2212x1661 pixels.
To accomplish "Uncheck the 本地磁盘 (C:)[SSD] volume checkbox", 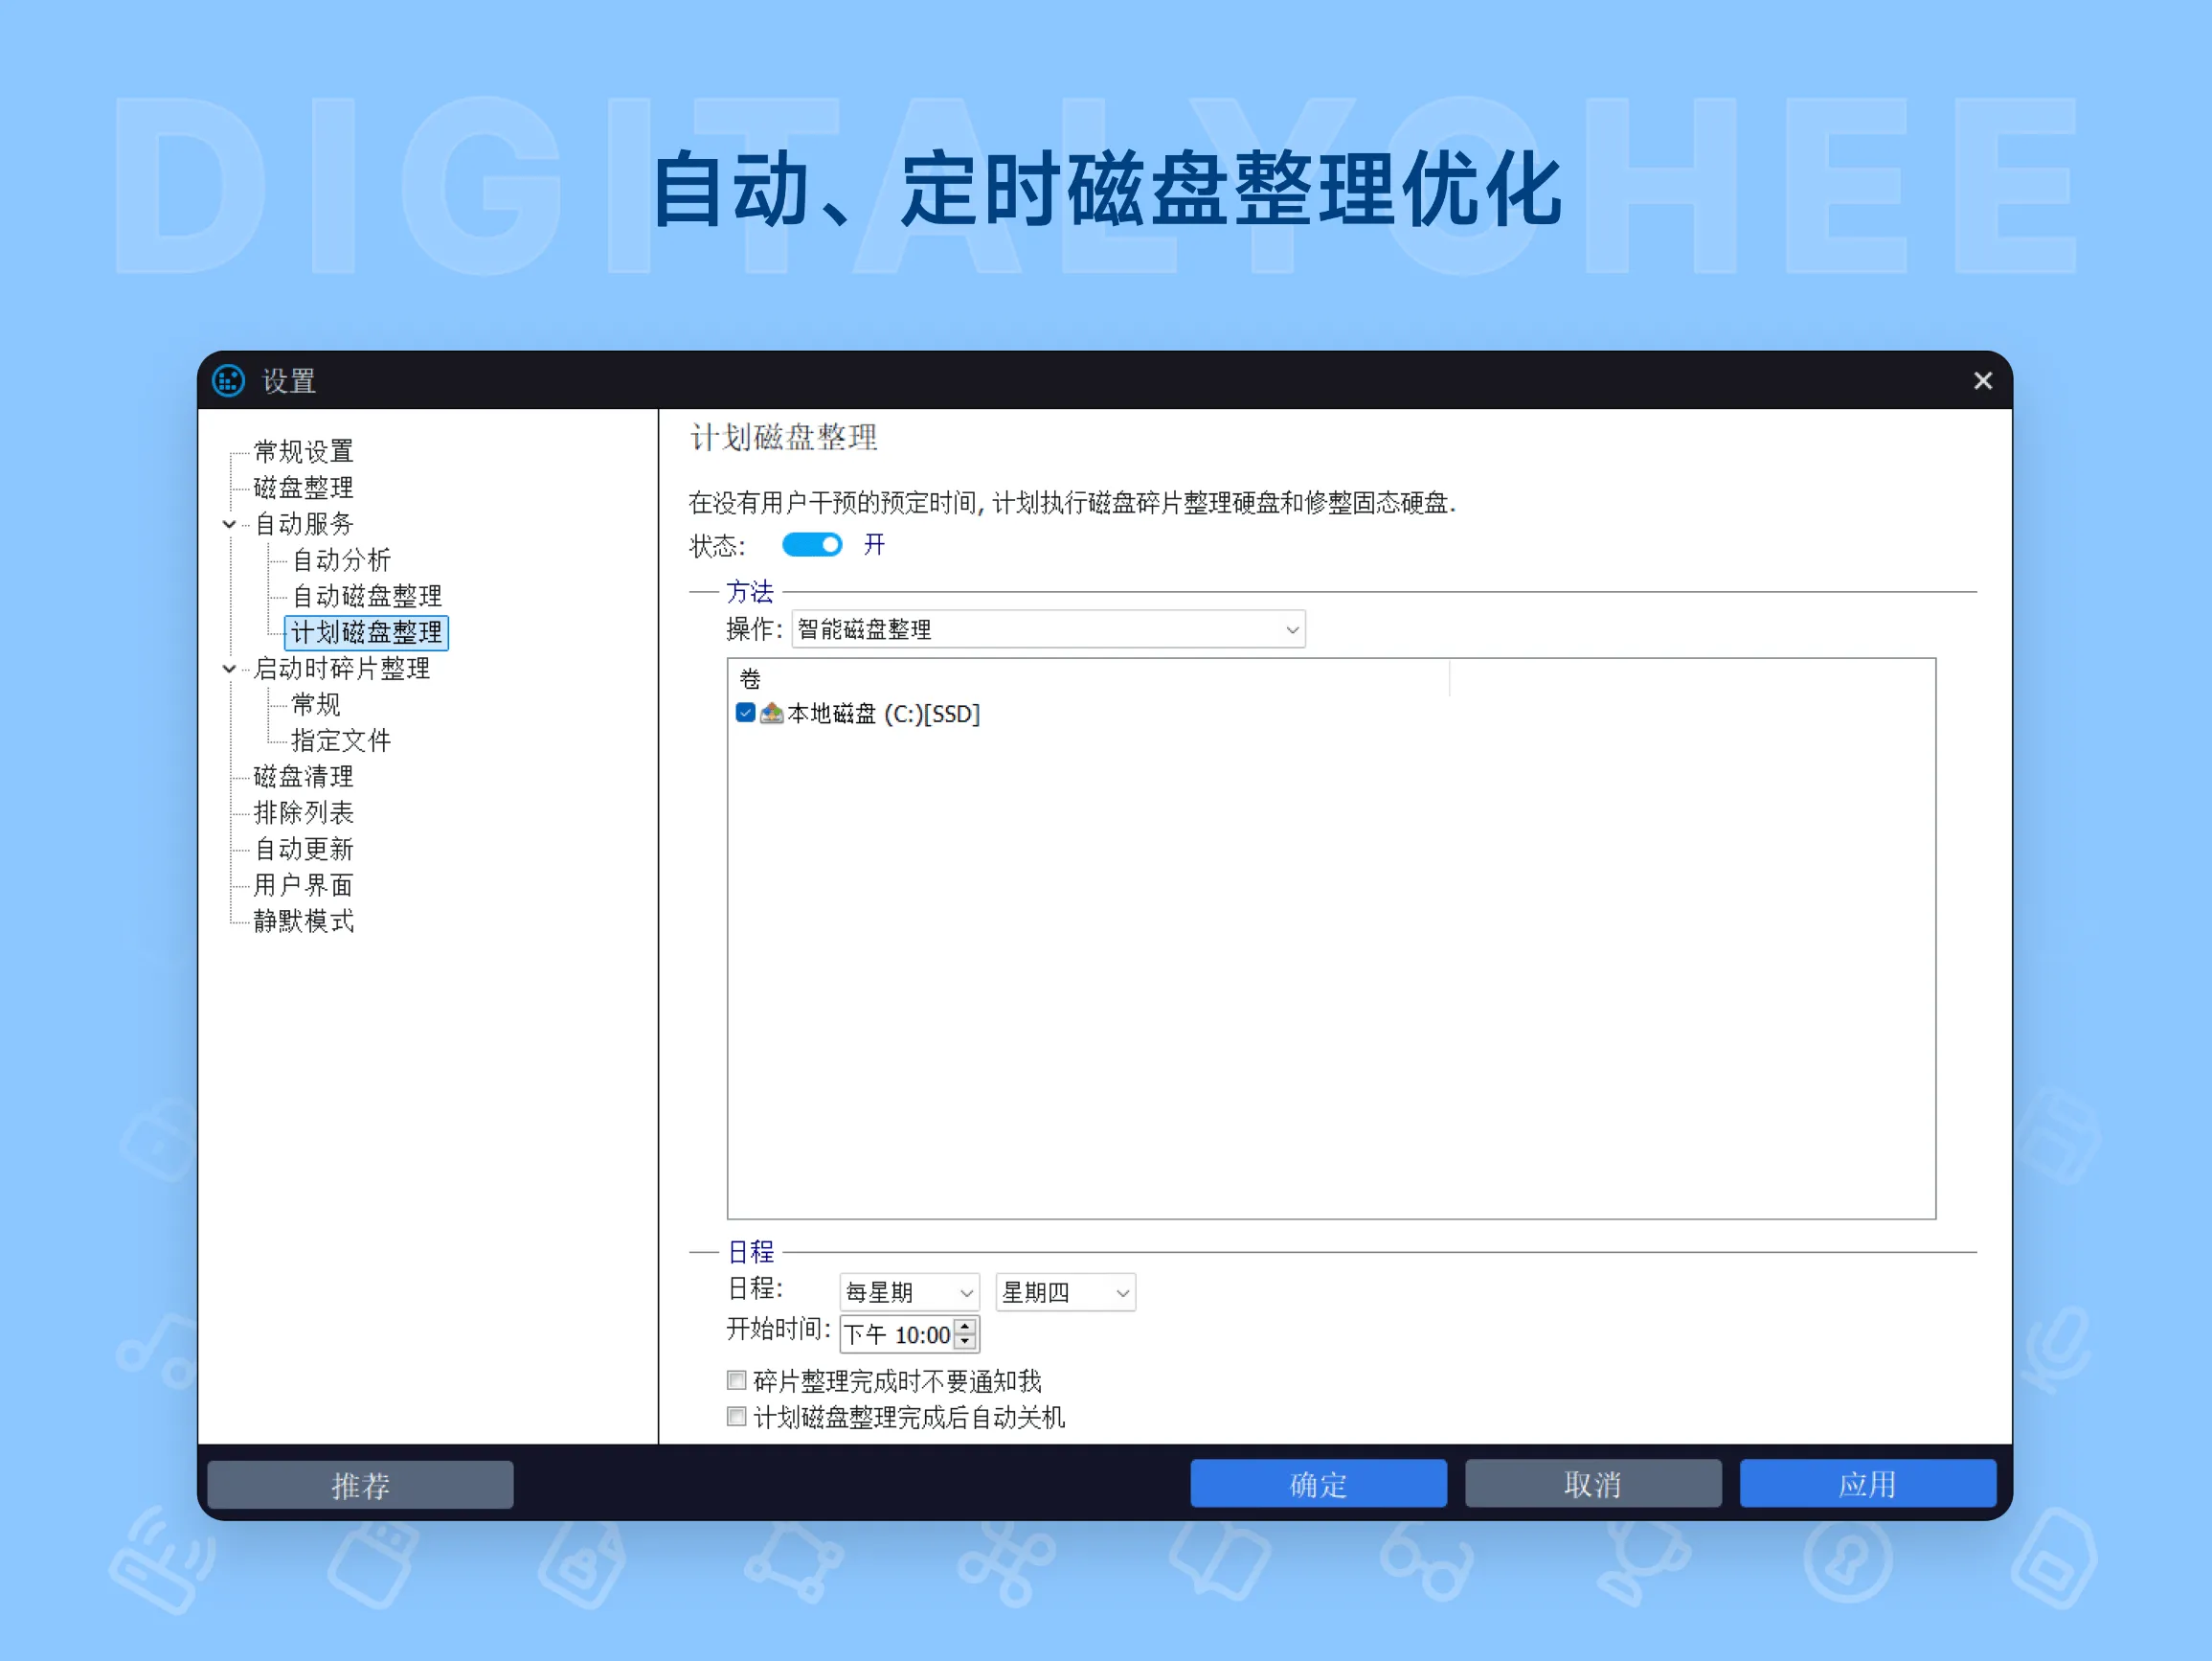I will click(x=744, y=713).
